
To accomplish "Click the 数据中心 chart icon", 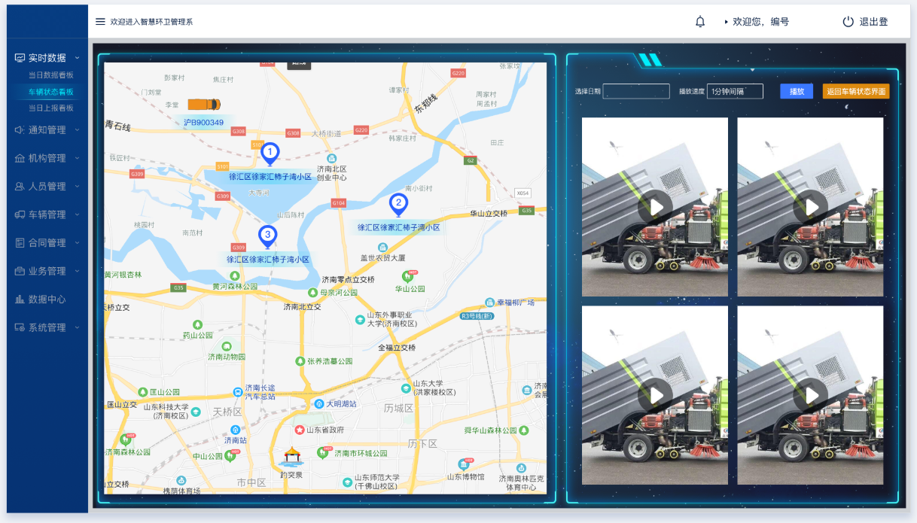I will [20, 300].
